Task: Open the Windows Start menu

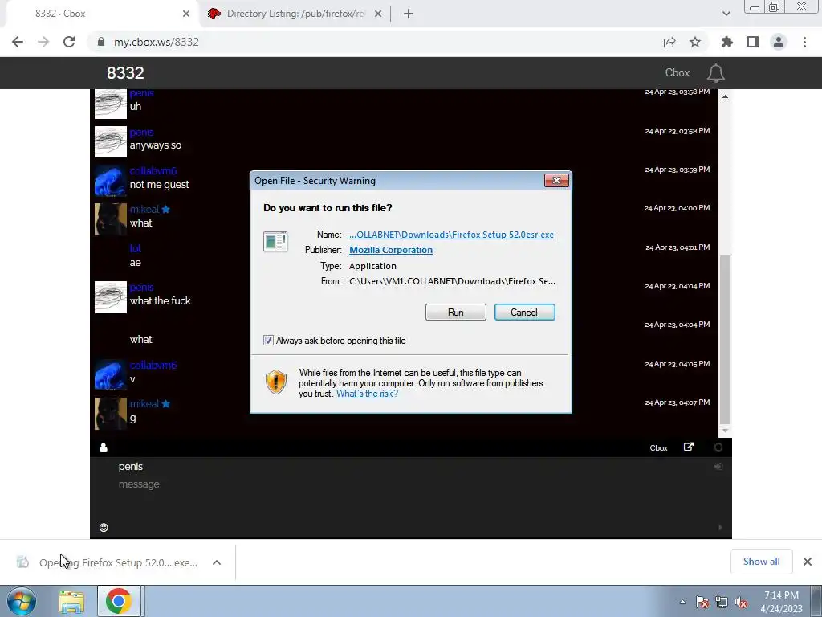Action: coord(21,601)
